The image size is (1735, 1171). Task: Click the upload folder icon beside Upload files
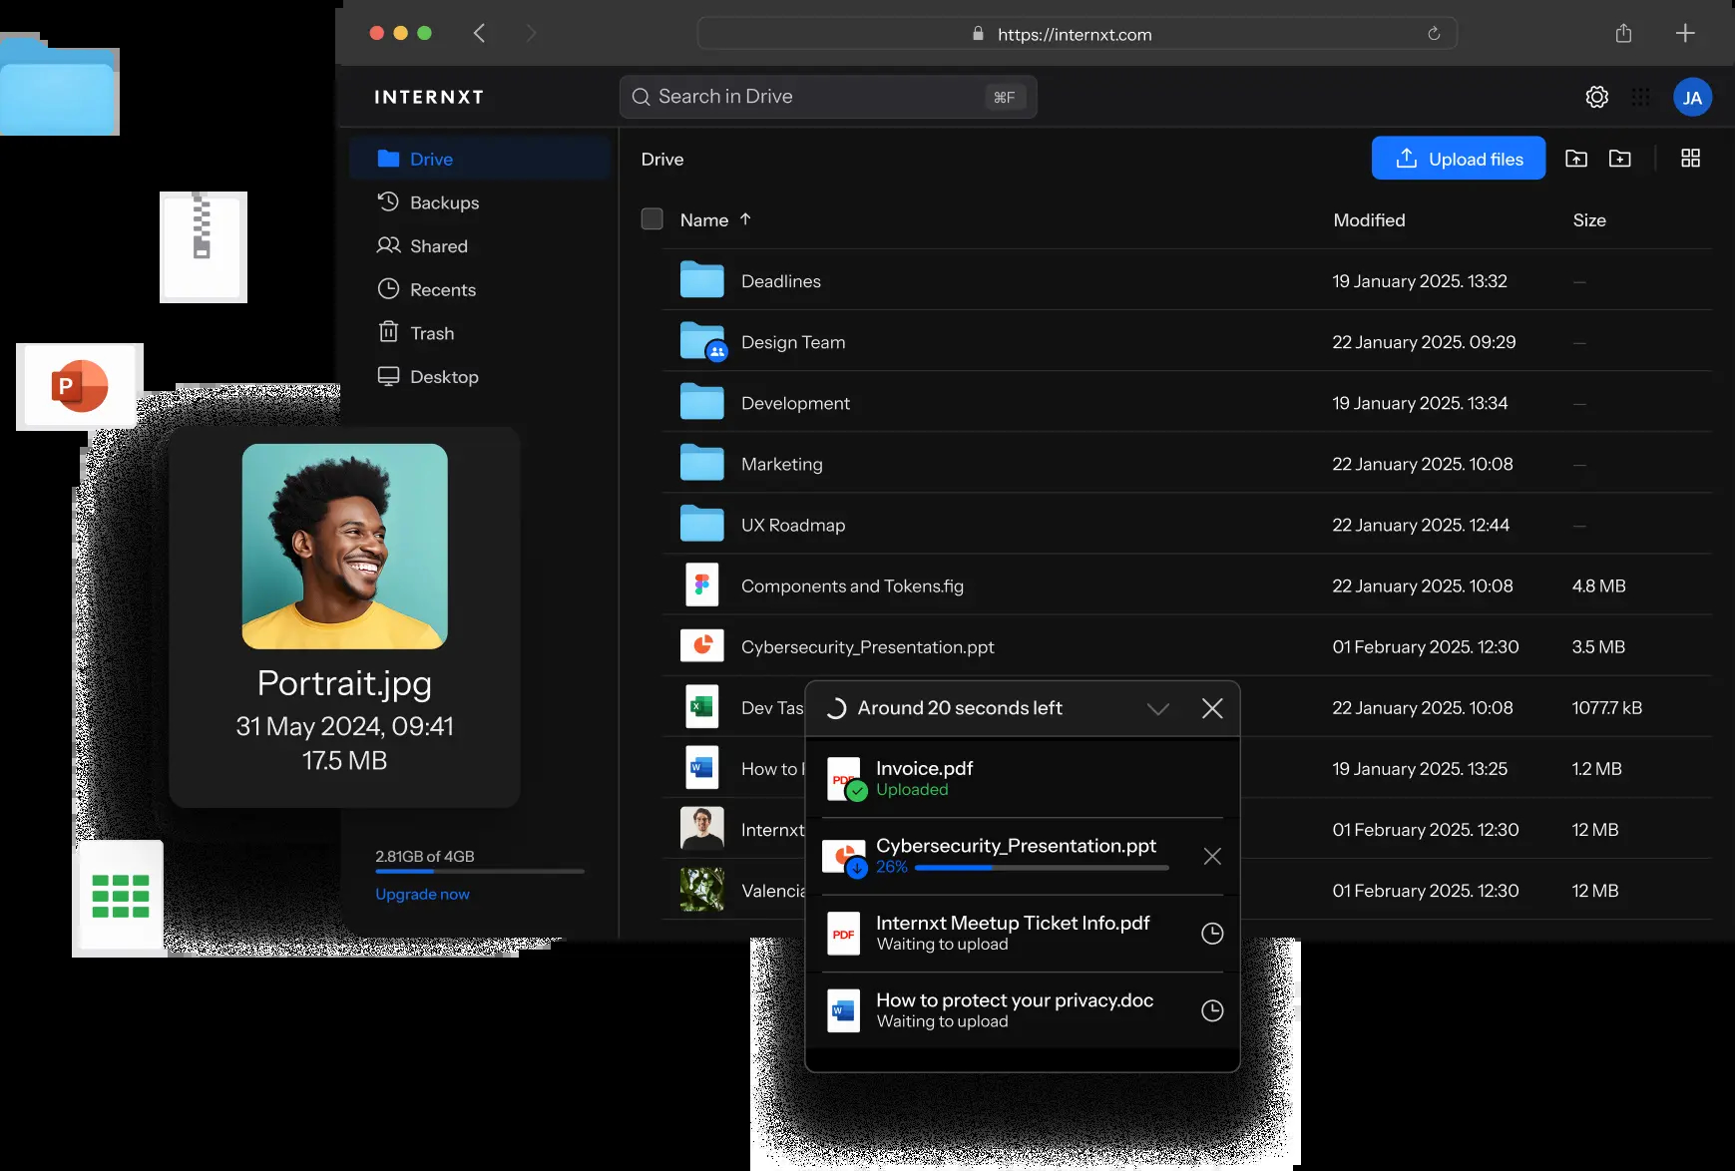tap(1577, 158)
